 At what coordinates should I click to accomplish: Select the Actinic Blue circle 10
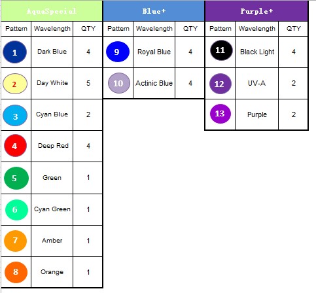[119, 83]
